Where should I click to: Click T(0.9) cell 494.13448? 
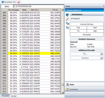pyautogui.click(x=55, y=91)
